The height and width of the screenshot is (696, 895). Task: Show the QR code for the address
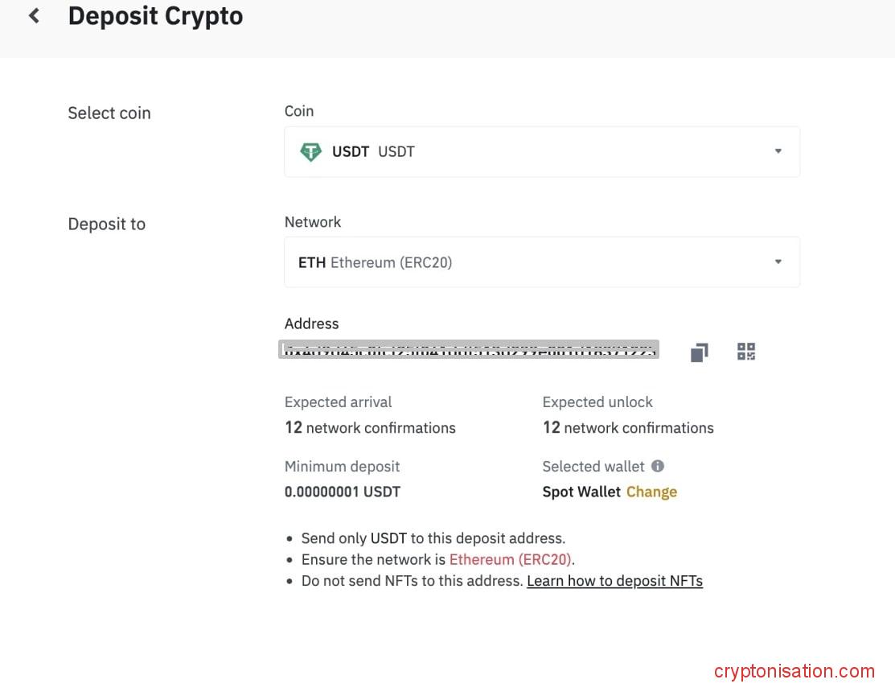point(746,352)
